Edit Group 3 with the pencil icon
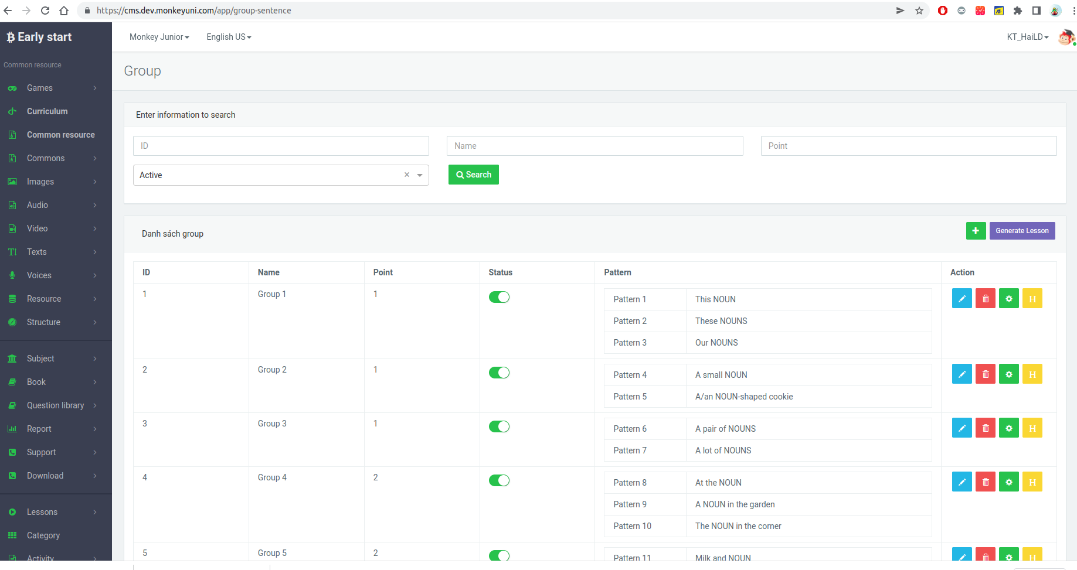1077x570 pixels. (962, 428)
